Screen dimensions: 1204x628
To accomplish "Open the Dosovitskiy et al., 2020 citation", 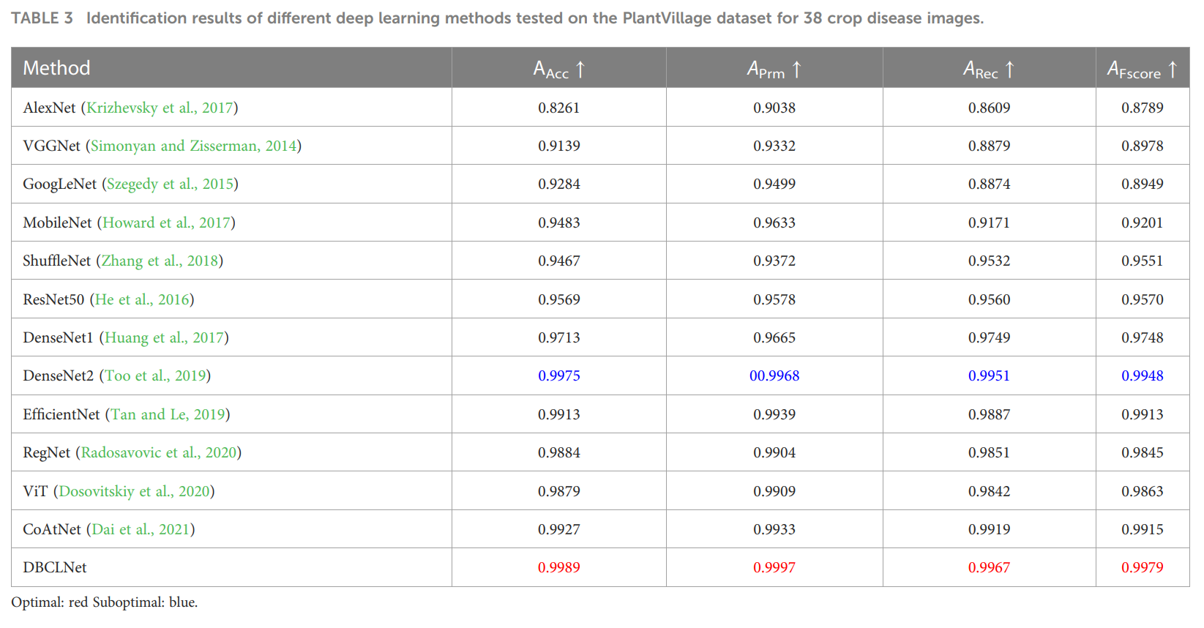I will tap(134, 491).
